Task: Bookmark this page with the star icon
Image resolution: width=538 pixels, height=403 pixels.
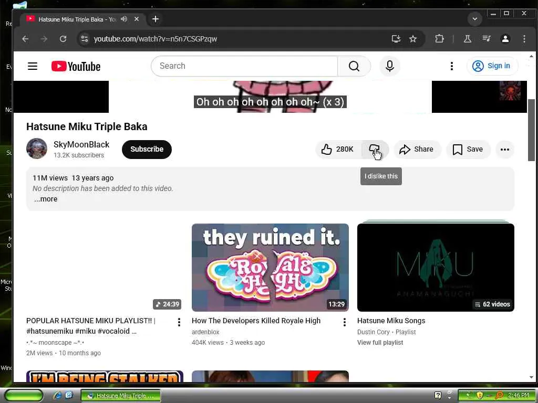Action: tap(413, 39)
